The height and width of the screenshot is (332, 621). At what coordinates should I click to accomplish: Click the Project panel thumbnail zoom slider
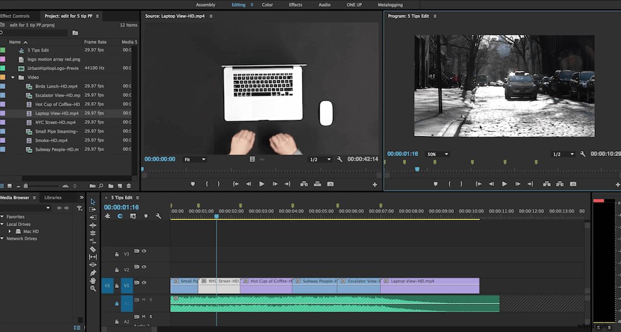[25, 186]
